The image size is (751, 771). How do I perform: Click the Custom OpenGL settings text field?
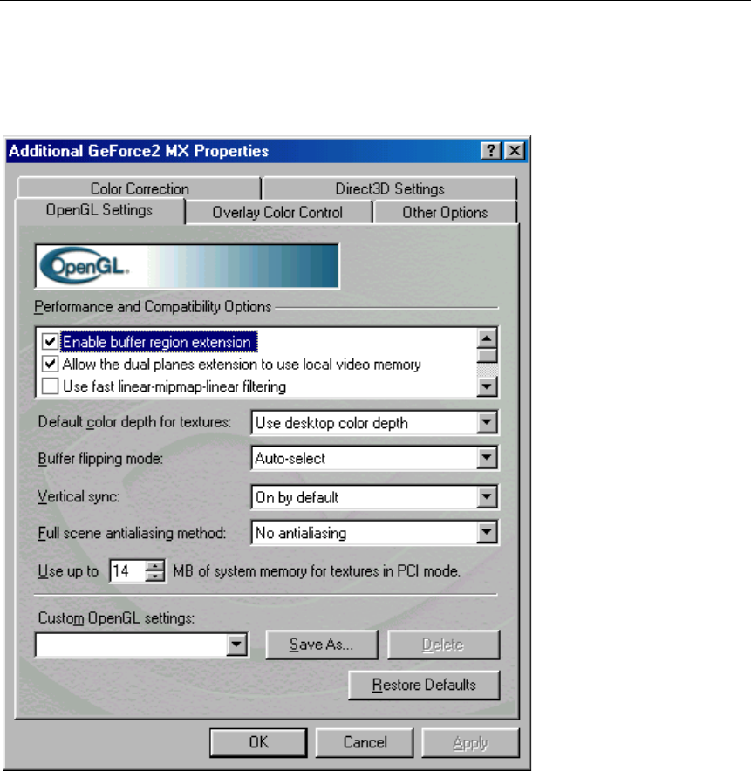pos(132,645)
